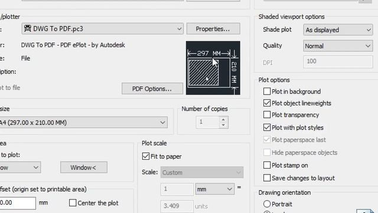Click the Drawing orientation label

click(285, 192)
